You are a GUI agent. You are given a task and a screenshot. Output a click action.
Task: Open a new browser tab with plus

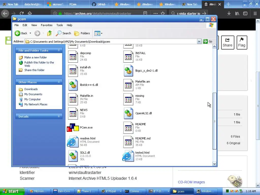coord(228,4)
